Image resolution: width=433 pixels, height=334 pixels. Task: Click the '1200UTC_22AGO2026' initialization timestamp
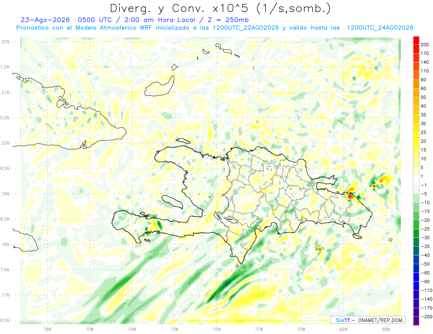click(246, 28)
